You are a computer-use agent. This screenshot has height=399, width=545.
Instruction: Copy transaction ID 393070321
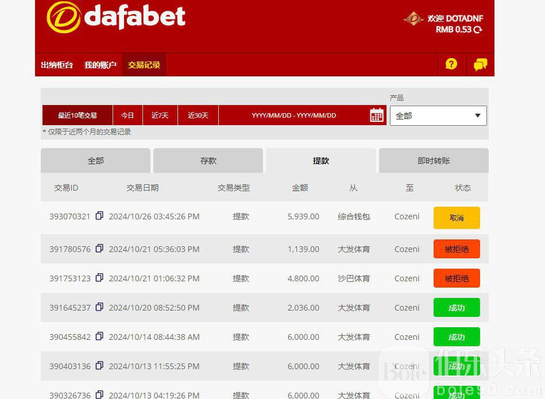pyautogui.click(x=99, y=216)
